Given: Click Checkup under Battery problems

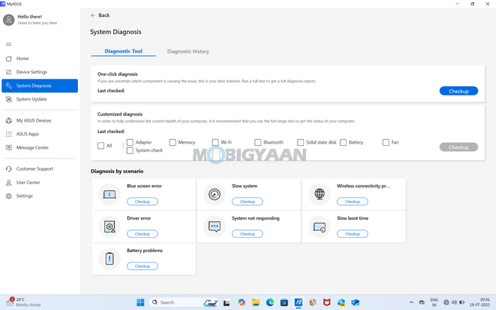Looking at the screenshot, I should (x=142, y=266).
